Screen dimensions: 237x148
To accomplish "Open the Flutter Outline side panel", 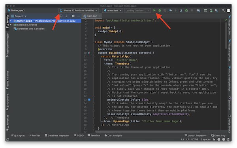I will click(229, 25).
